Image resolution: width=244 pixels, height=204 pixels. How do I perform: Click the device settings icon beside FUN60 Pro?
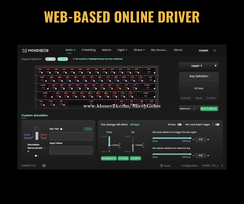pyautogui.click(x=44, y=166)
